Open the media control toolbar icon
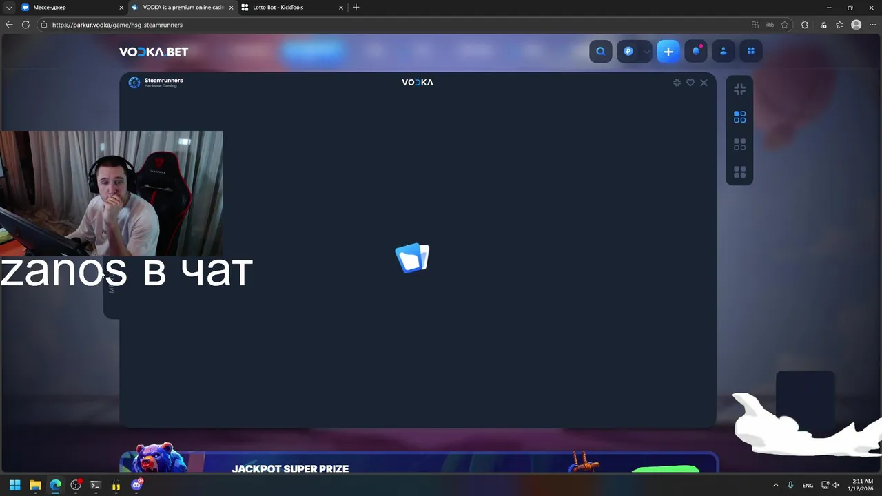The height and width of the screenshot is (496, 882). click(823, 25)
